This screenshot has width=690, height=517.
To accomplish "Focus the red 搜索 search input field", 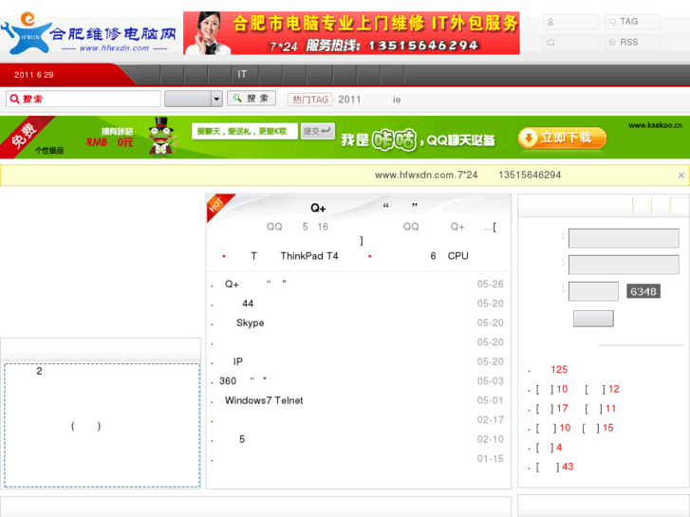I will click(x=84, y=99).
